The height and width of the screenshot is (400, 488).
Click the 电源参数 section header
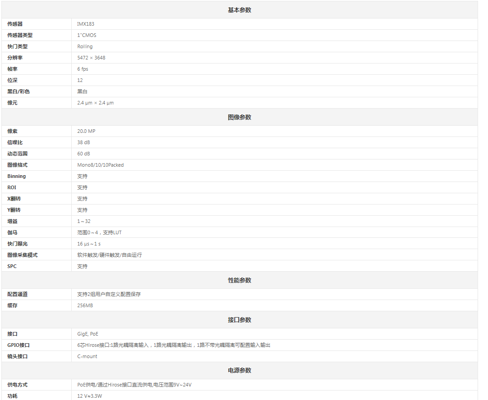239,370
